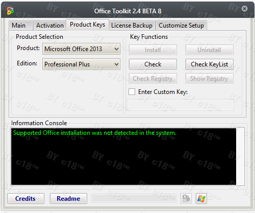Open the Readme button
Image resolution: width=255 pixels, height=213 pixels.
tap(68, 198)
